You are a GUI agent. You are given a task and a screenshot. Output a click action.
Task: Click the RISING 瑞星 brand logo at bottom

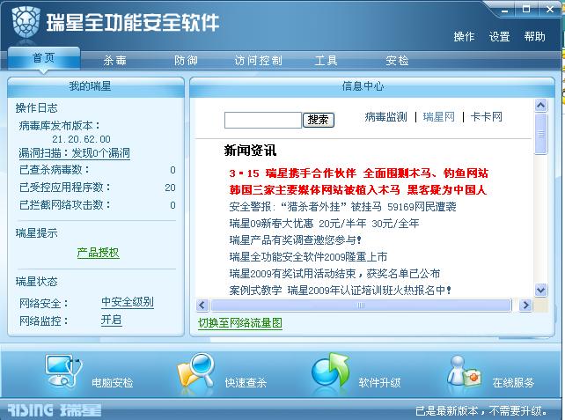55,410
